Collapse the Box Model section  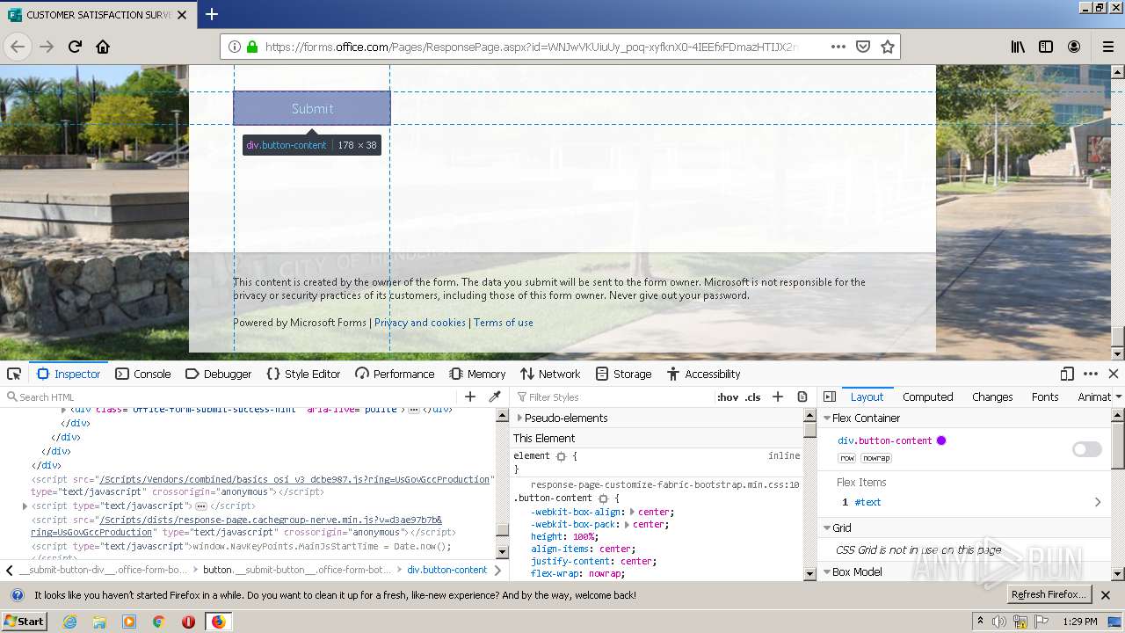point(827,571)
